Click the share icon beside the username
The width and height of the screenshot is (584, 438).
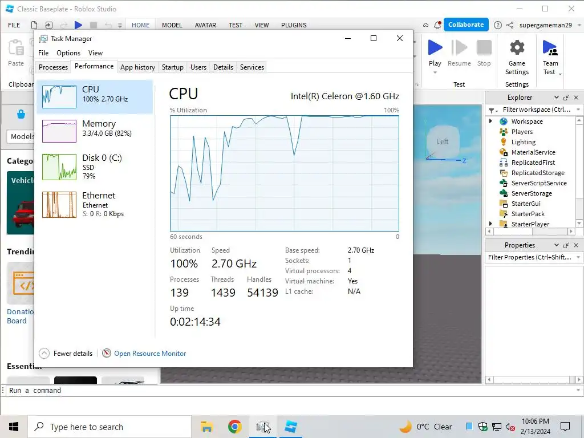tap(510, 25)
